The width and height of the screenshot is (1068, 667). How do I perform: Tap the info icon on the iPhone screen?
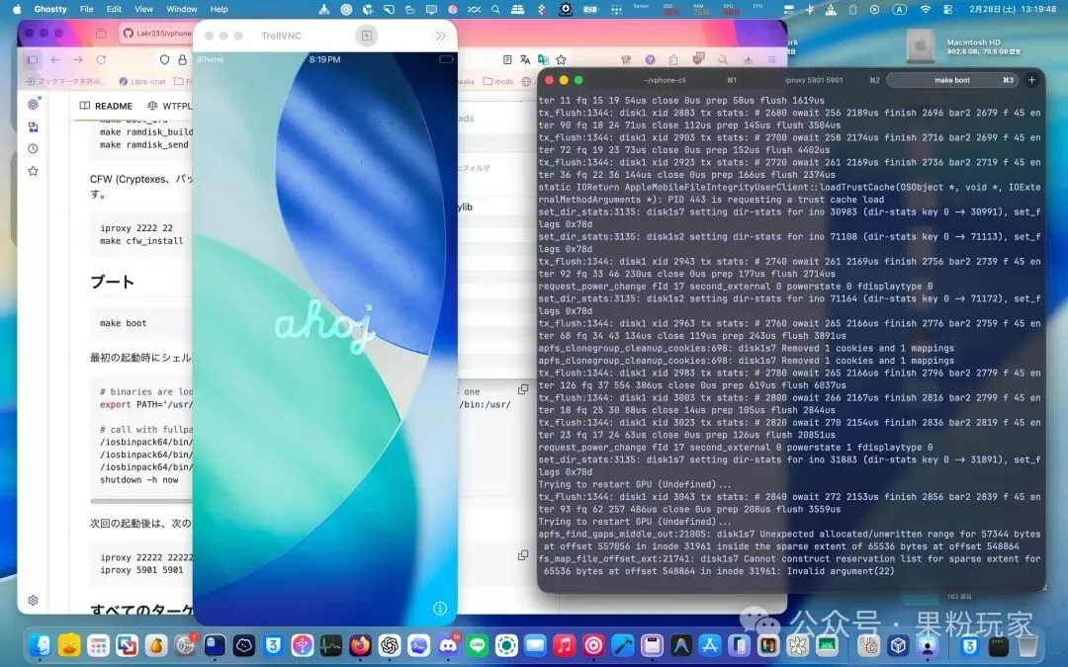(x=440, y=609)
